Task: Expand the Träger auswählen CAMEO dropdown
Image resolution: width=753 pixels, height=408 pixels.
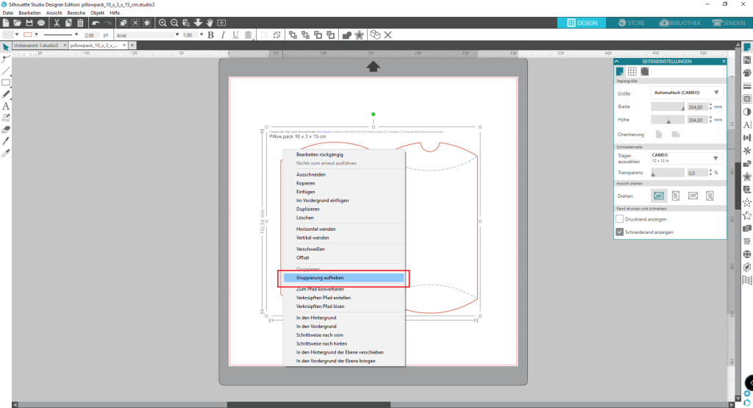Action: click(x=685, y=158)
